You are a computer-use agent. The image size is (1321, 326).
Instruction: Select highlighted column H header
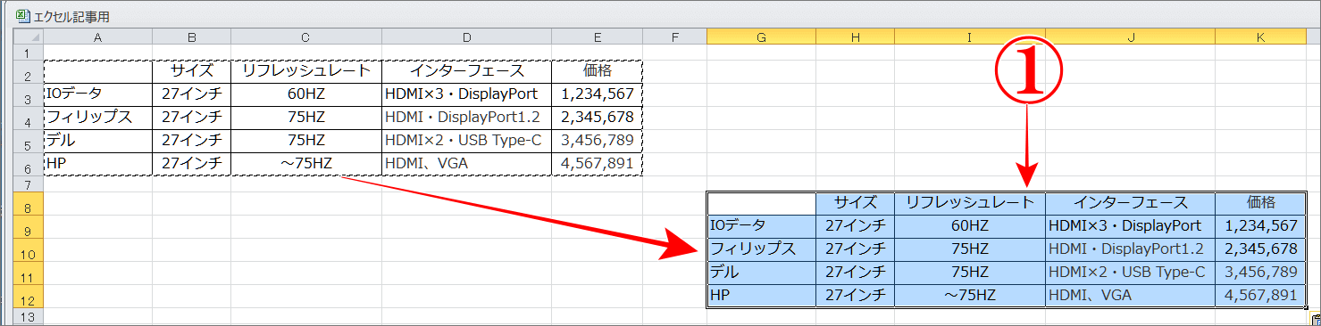855,37
